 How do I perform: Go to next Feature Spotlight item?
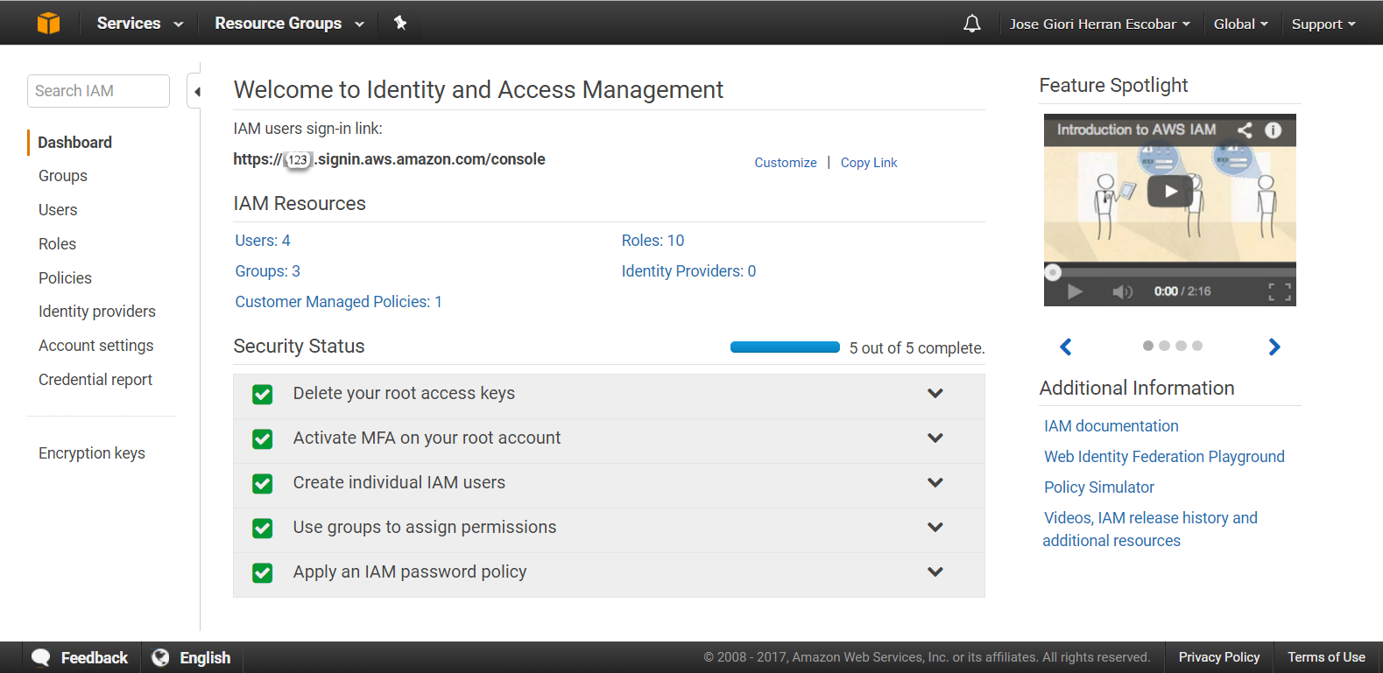pos(1274,347)
